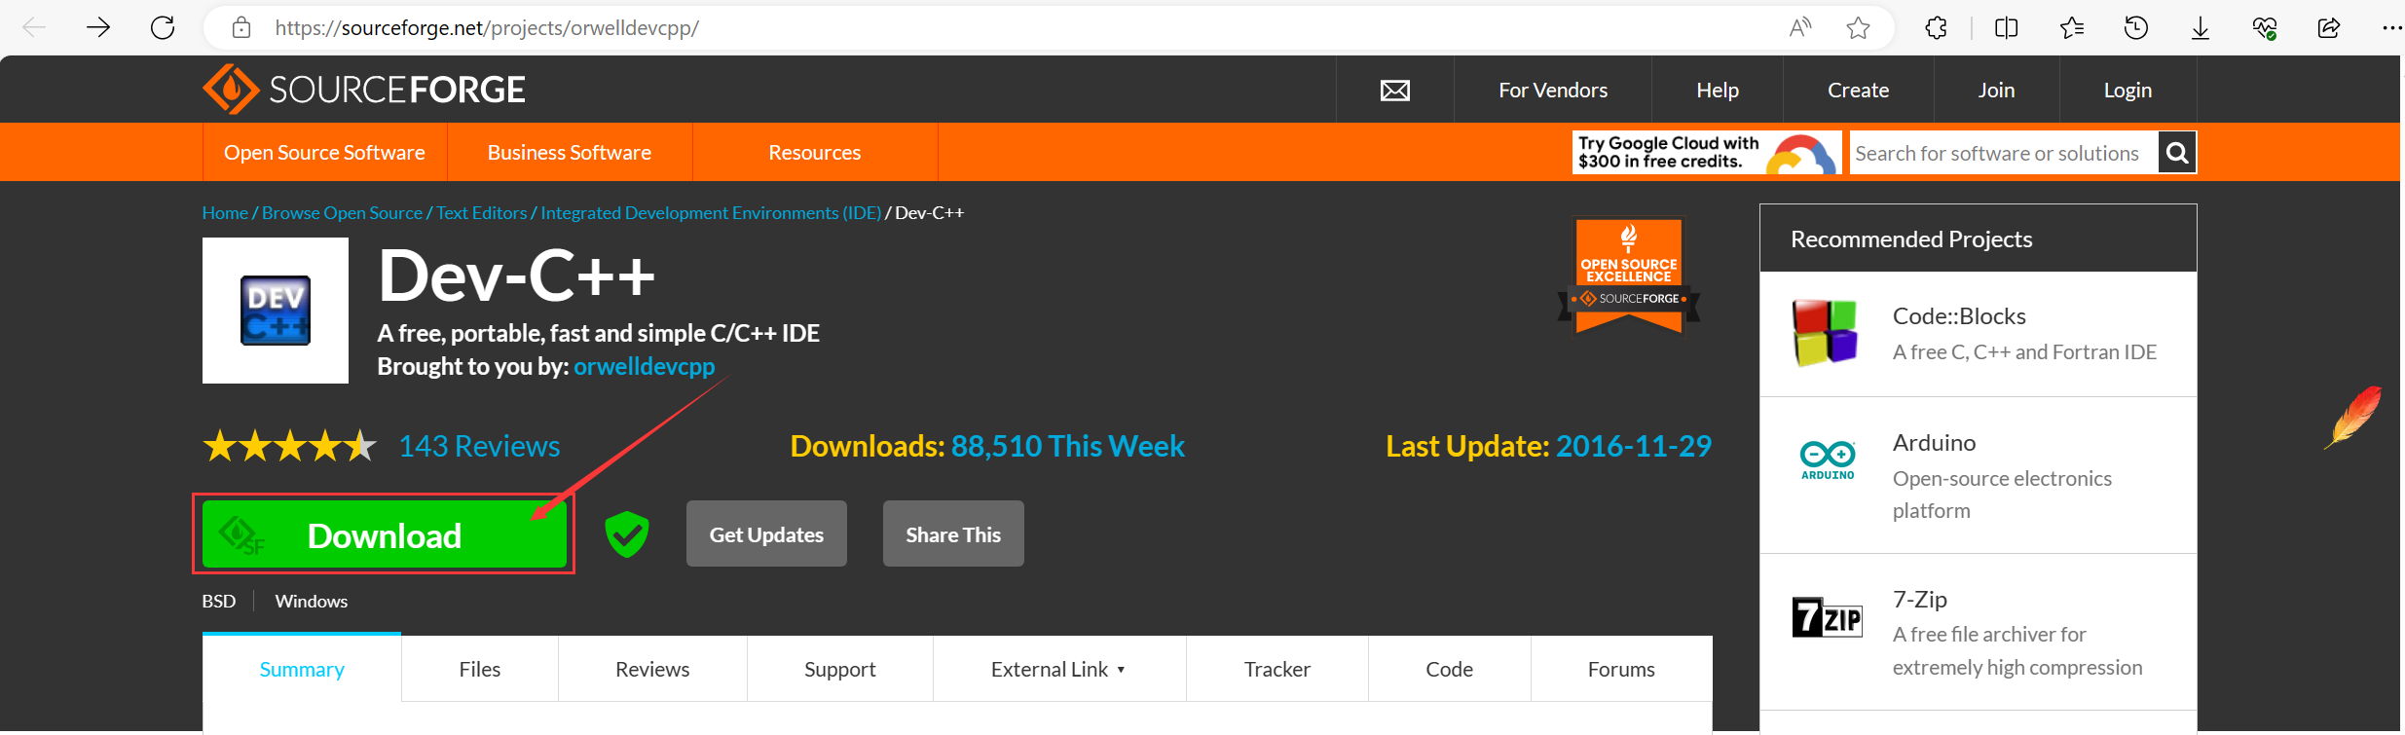Click the Windows platform link
This screenshot has width=2405, height=735.
tap(311, 601)
